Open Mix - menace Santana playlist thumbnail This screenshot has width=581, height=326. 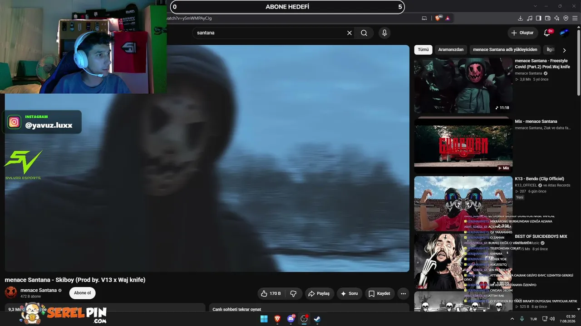point(463,145)
